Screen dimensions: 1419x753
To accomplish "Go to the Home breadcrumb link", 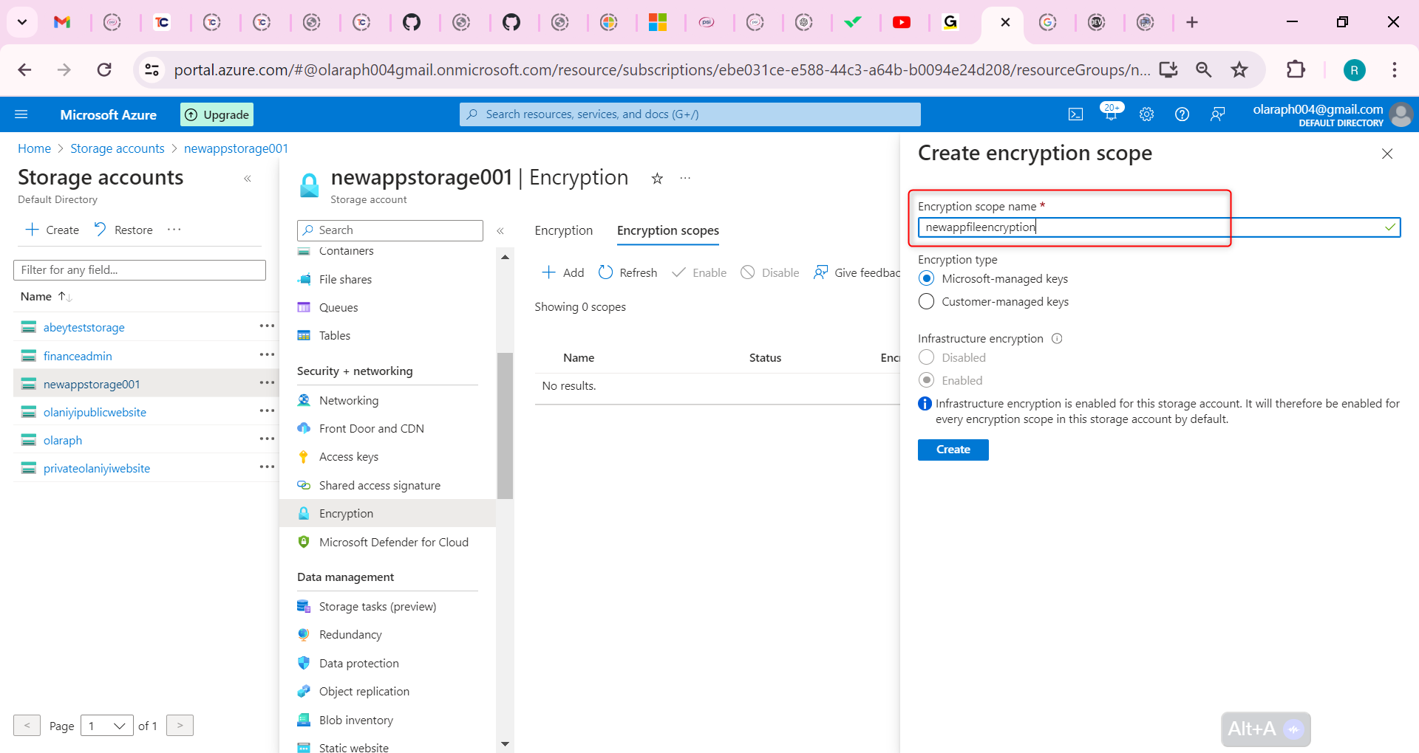I will coord(34,148).
